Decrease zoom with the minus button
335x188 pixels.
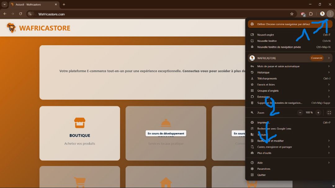pyautogui.click(x=300, y=113)
